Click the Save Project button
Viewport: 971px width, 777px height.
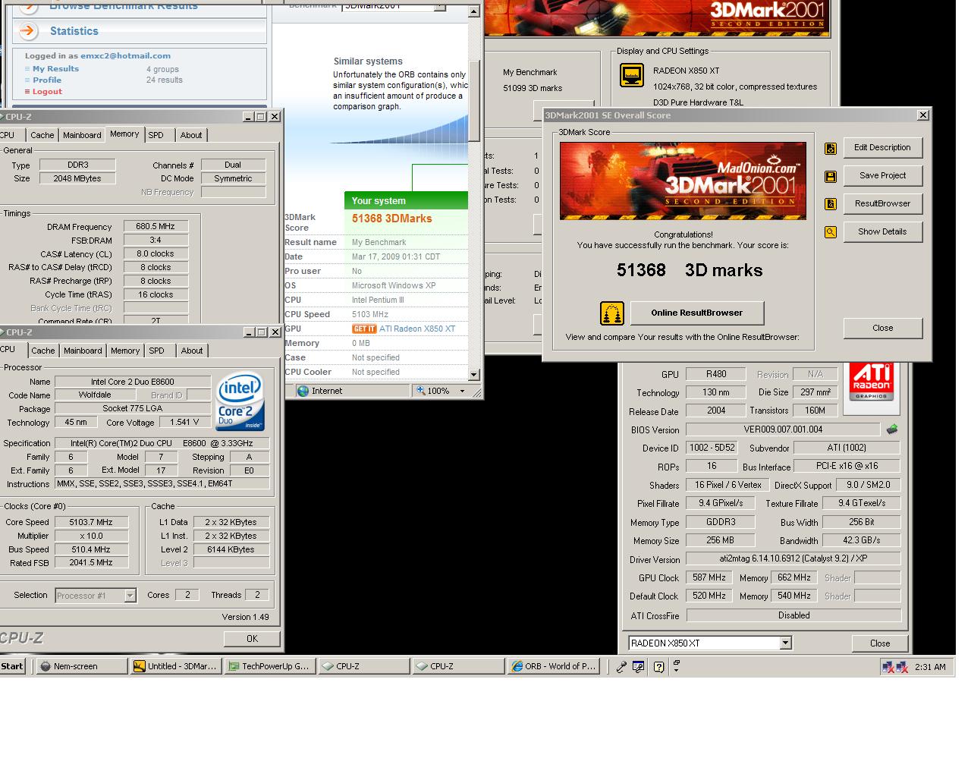point(882,175)
